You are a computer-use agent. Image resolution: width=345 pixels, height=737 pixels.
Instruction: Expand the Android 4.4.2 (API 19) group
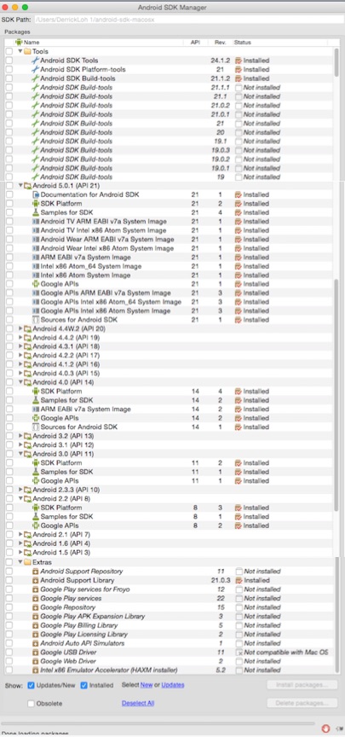coord(20,338)
